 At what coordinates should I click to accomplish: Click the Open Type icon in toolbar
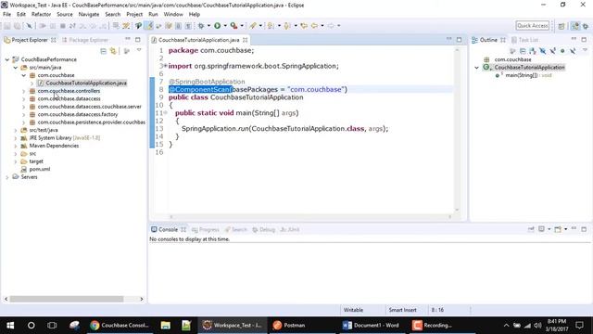coord(253,26)
